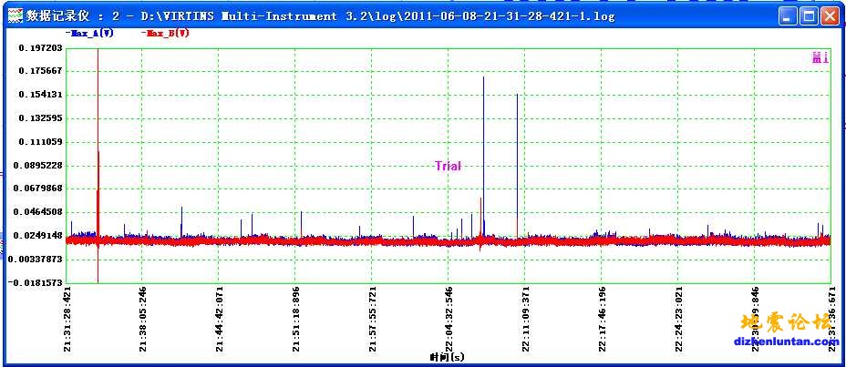The height and width of the screenshot is (367, 846).
Task: Close the data logger window
Action: [829, 15]
